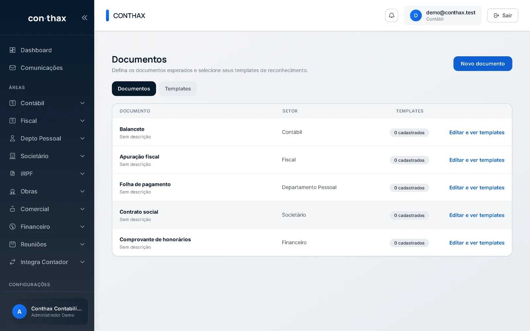
Task: Expand the Societário chevron
Action: tap(82, 156)
